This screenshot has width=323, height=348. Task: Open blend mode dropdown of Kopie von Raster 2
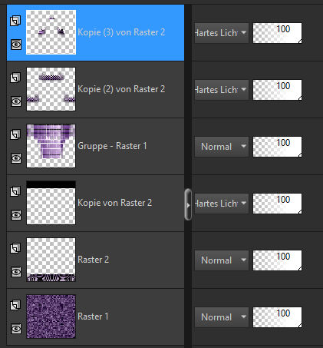coord(222,204)
